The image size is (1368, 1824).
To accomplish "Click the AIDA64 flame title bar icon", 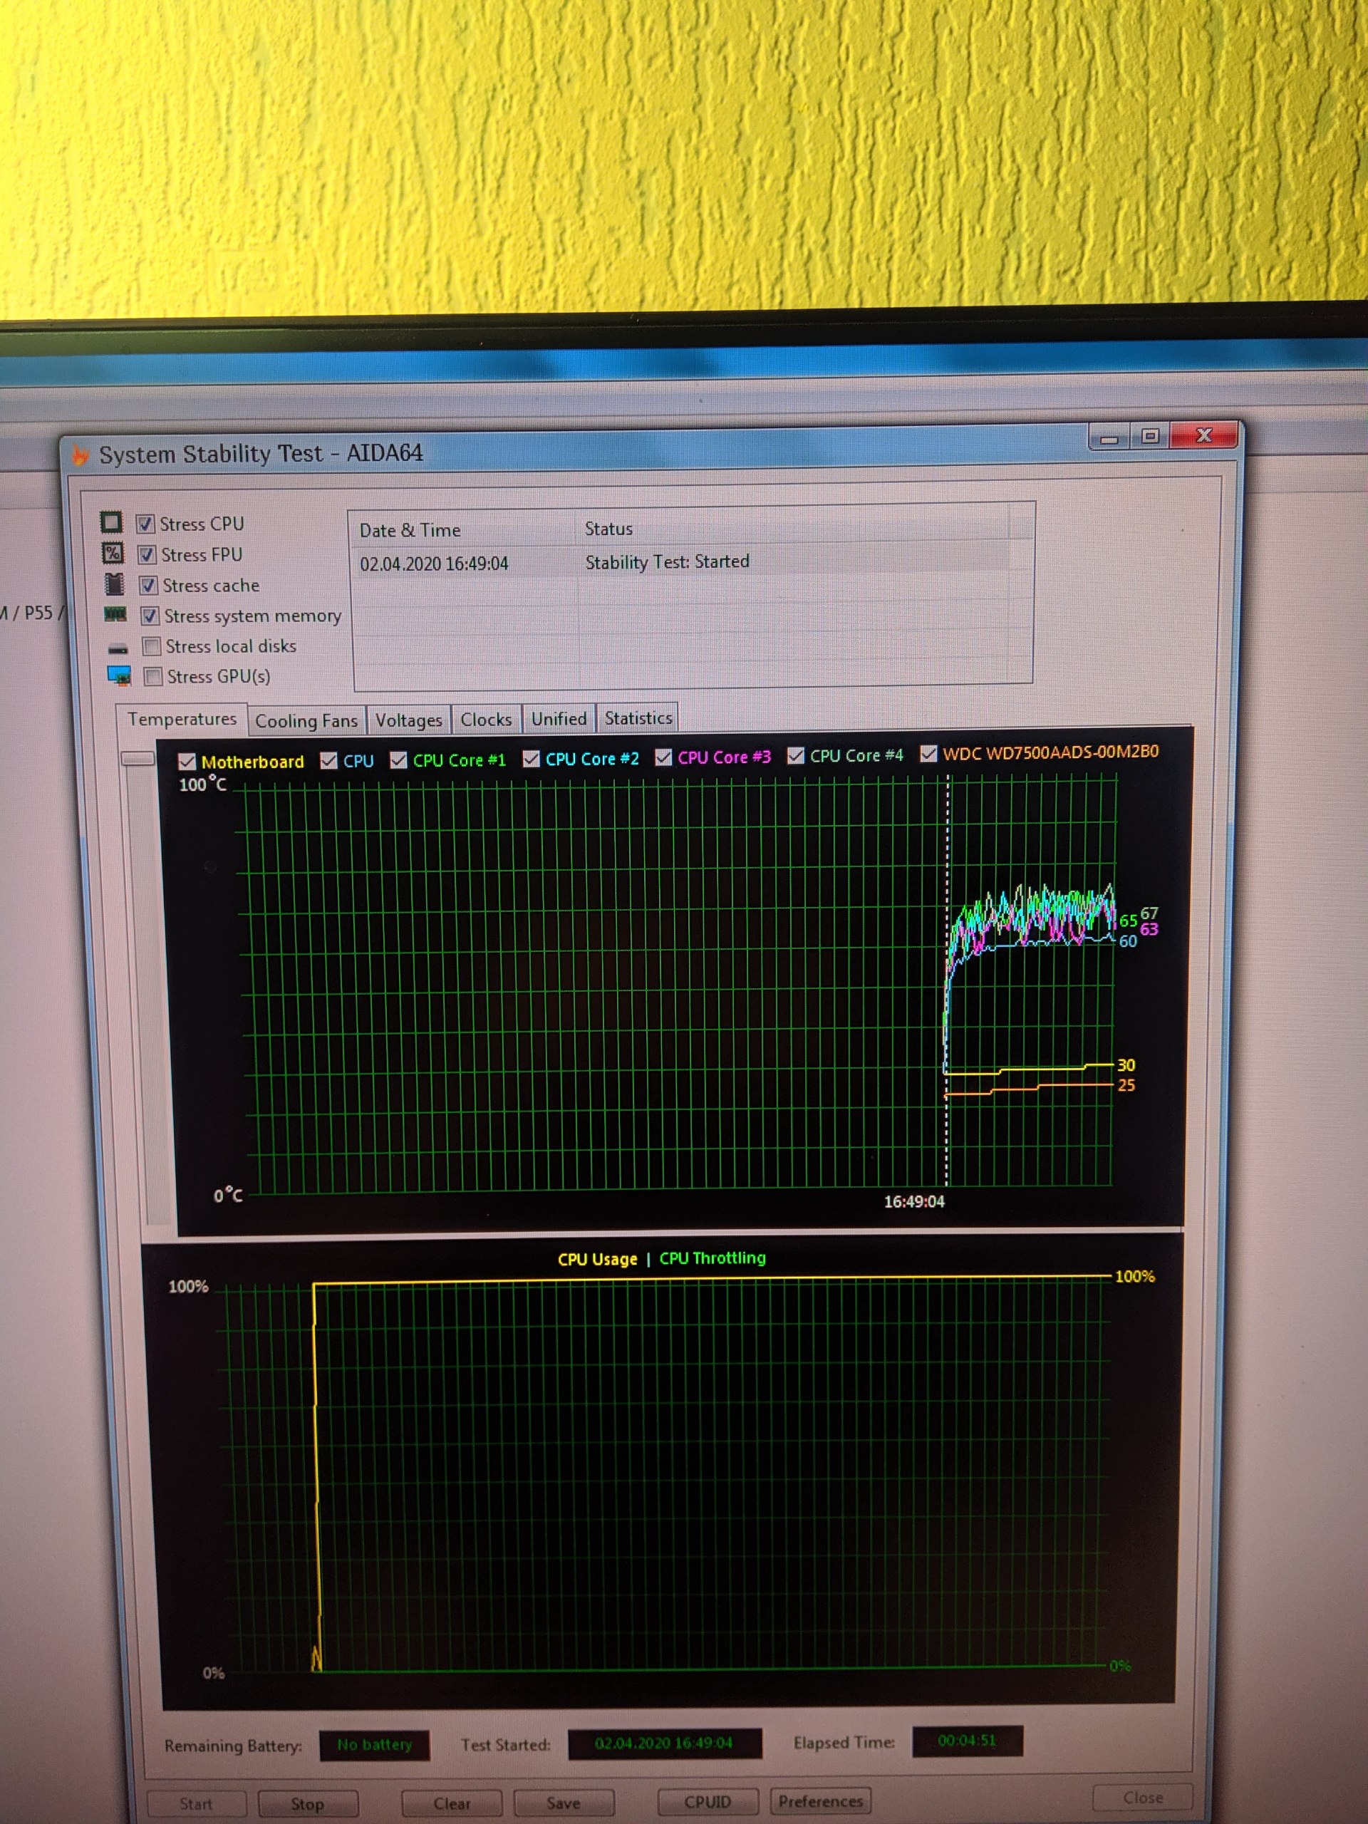I will tap(80, 455).
